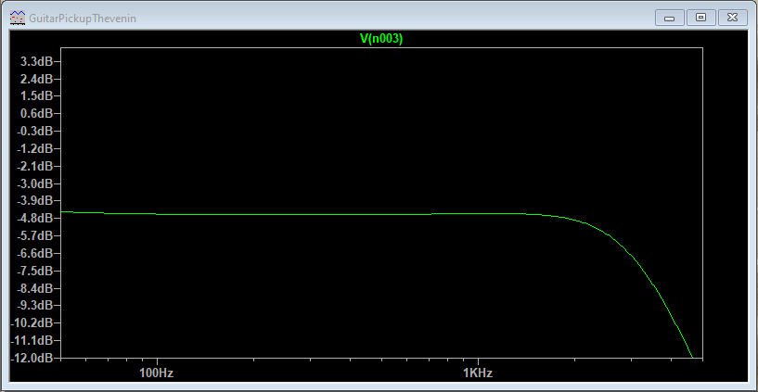The width and height of the screenshot is (758, 392).
Task: Click the -8.4dB axis label
Action: click(x=35, y=288)
